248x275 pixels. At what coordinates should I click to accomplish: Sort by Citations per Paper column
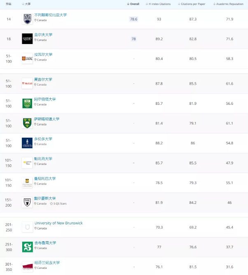(x=192, y=4)
